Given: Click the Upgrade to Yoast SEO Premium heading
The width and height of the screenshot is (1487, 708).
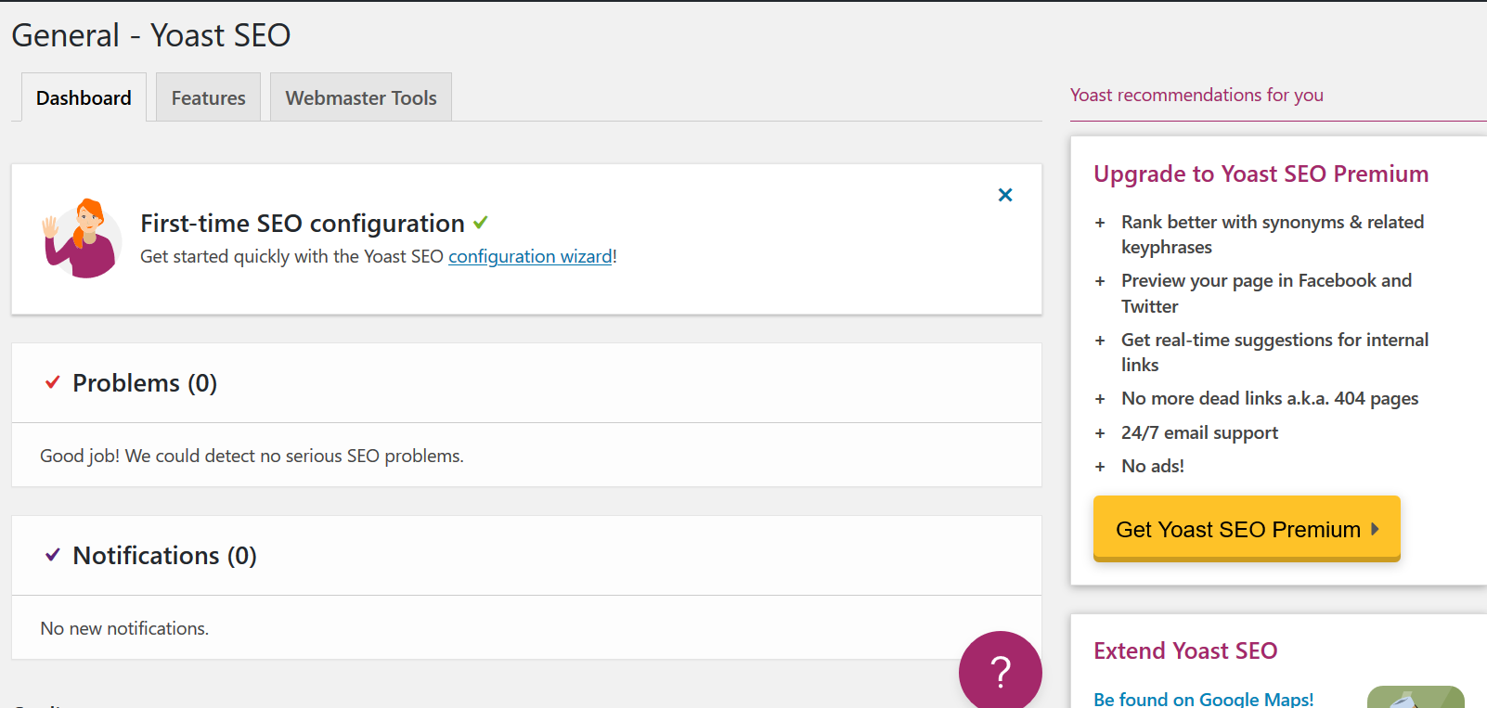Looking at the screenshot, I should 1261,174.
